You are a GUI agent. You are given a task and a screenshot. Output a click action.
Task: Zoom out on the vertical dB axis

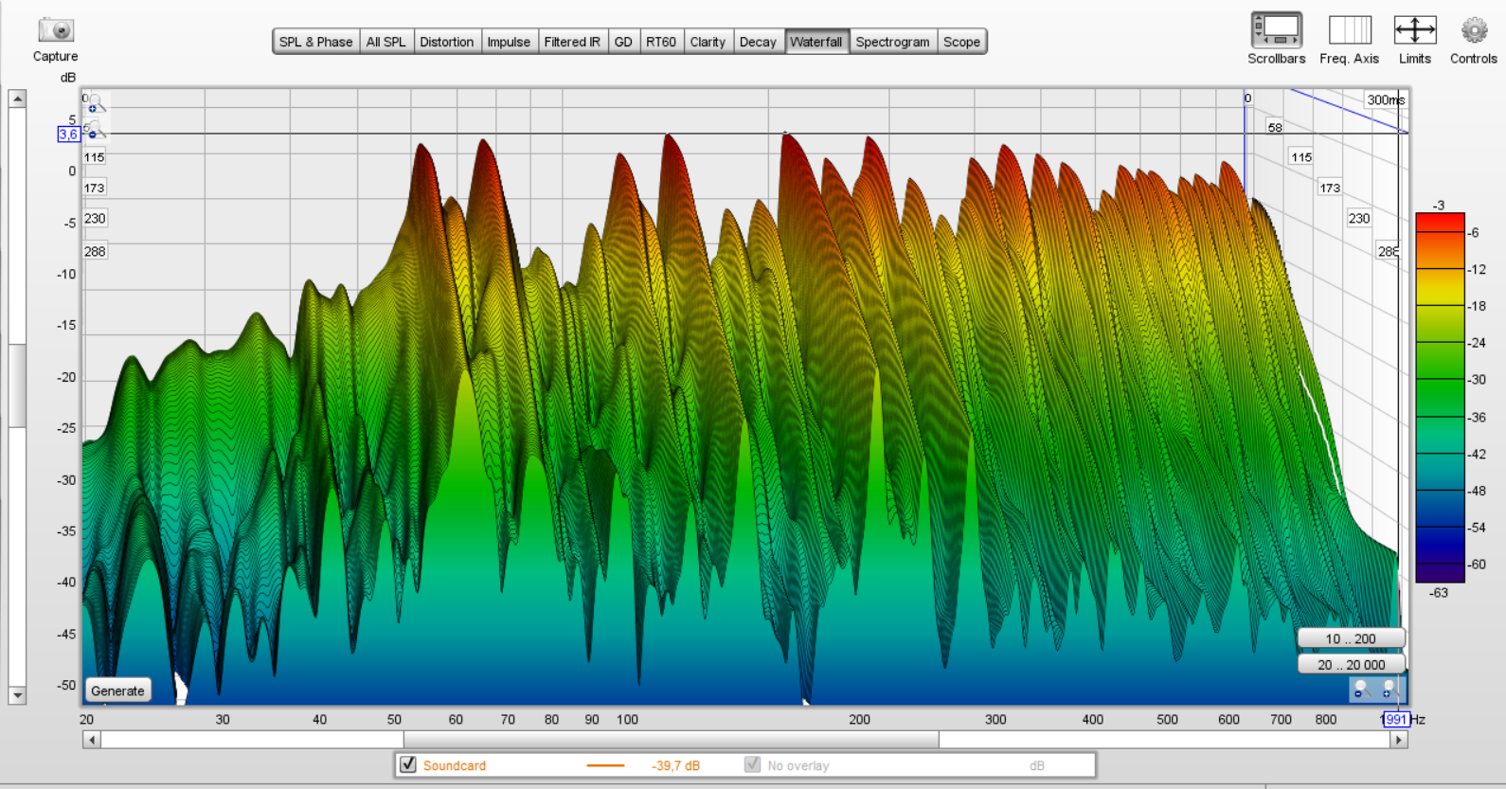[x=94, y=131]
